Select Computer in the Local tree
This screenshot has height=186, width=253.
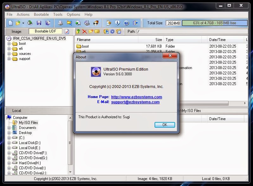(20, 118)
